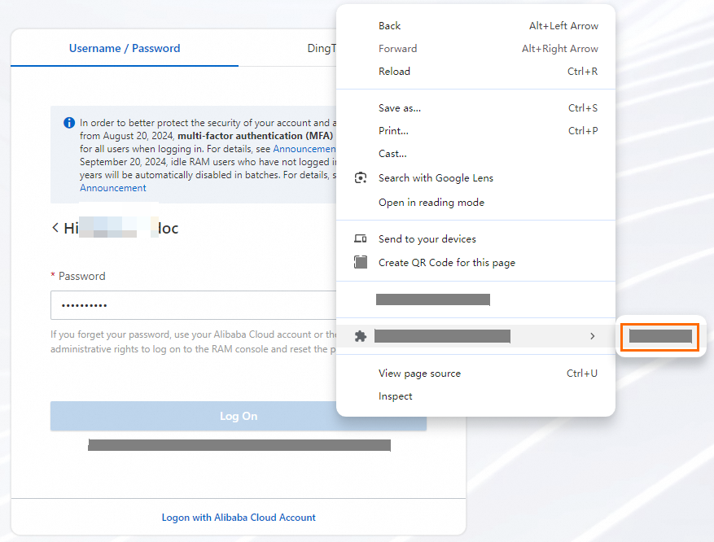Select Create QR Code for this page
This screenshot has height=542, width=714.
[475, 263]
